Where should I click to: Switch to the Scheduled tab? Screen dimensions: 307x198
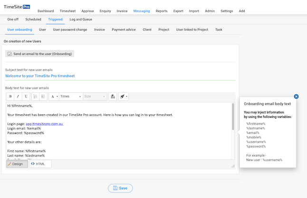[33, 20]
